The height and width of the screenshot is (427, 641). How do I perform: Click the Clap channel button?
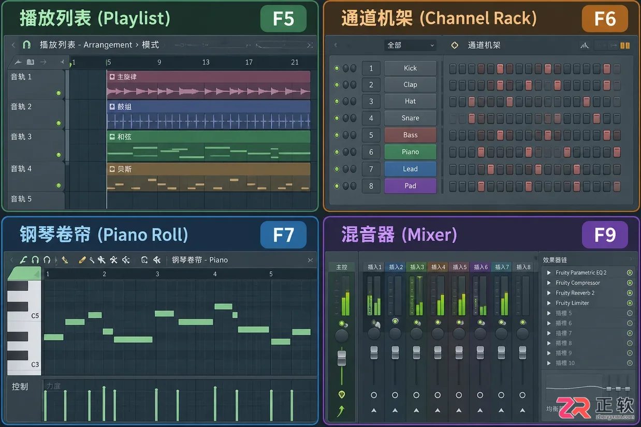pos(410,85)
